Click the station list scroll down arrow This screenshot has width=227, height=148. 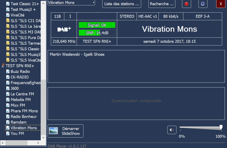click(x=43, y=138)
